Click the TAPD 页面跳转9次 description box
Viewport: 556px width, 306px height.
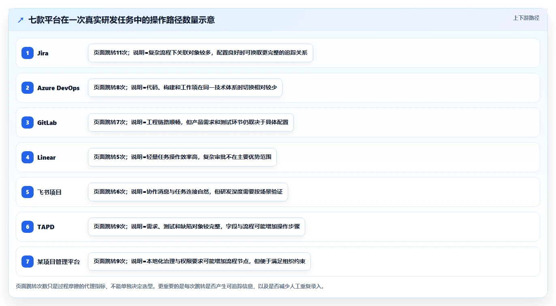197,227
